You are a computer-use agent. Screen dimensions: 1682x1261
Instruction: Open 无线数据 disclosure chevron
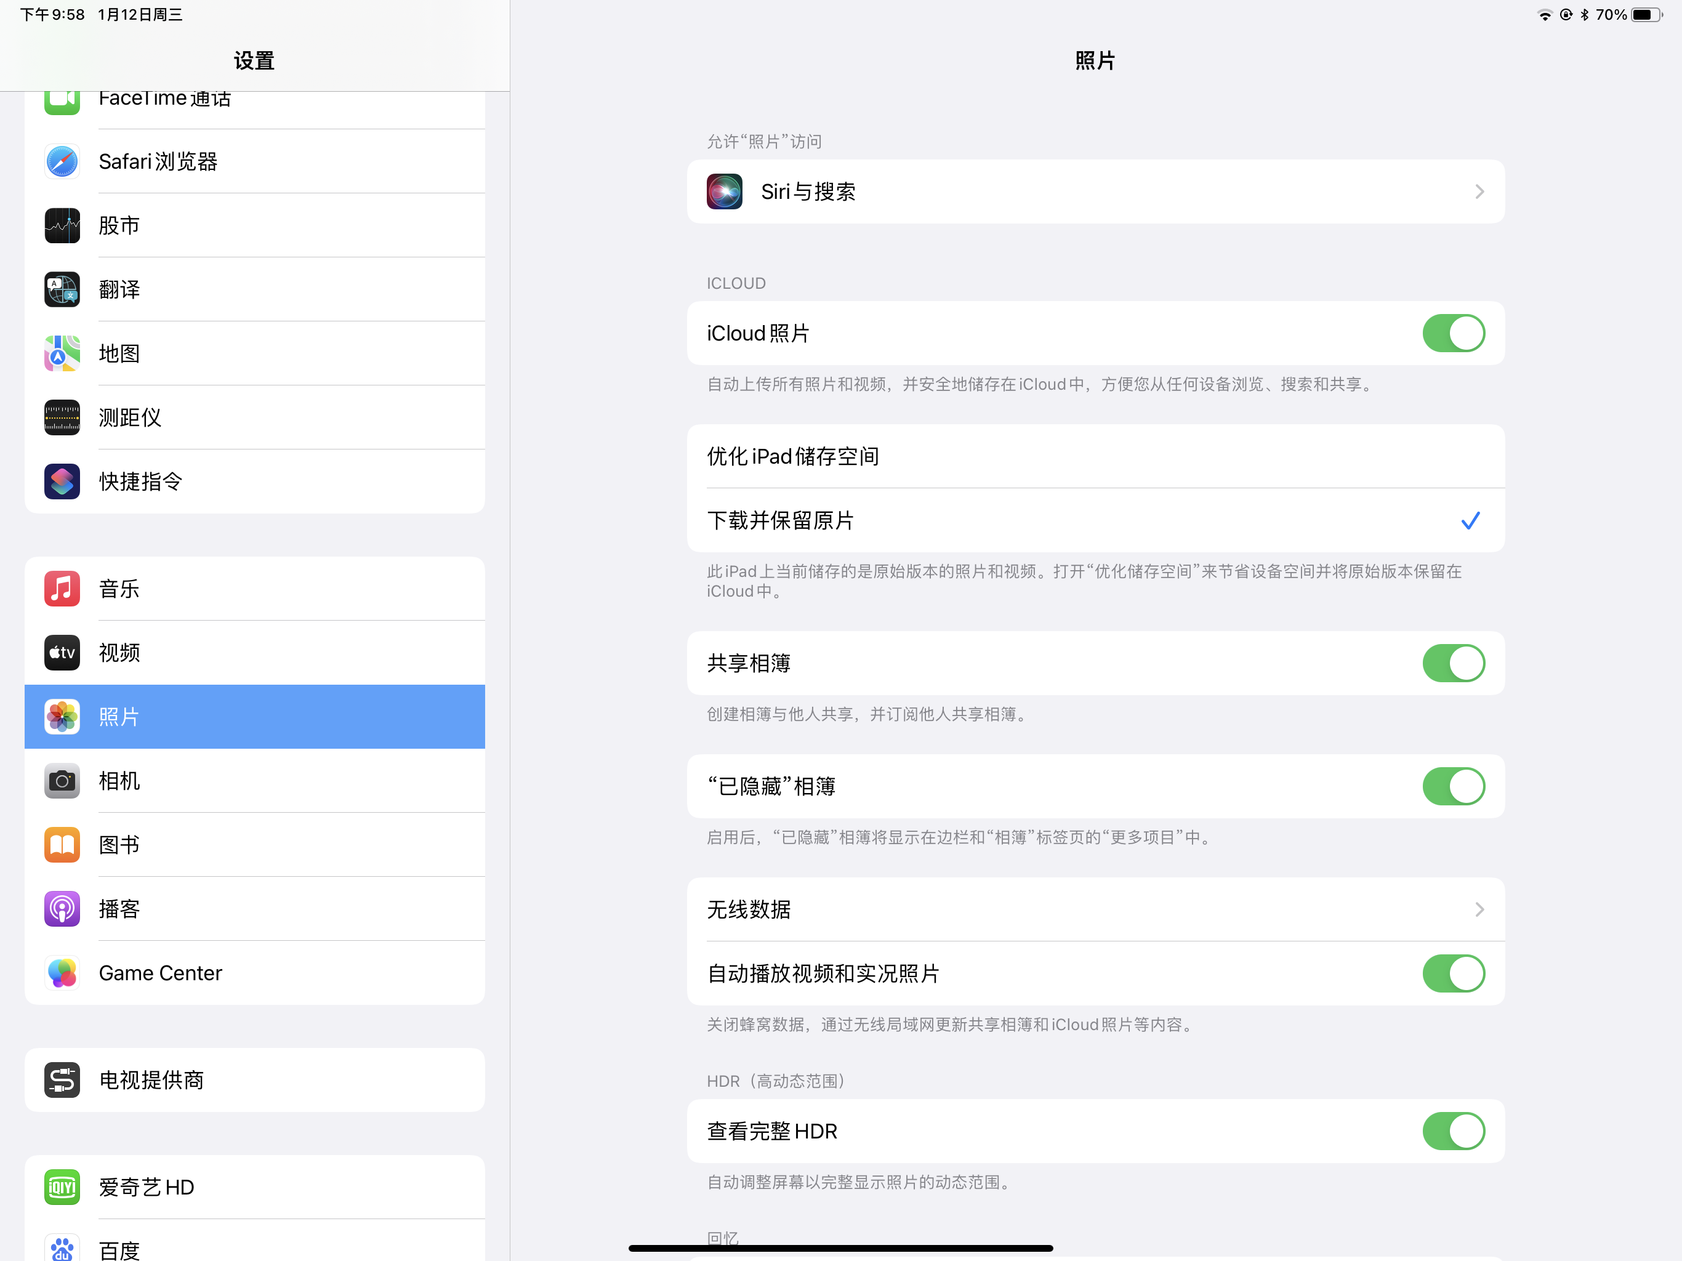[1478, 909]
